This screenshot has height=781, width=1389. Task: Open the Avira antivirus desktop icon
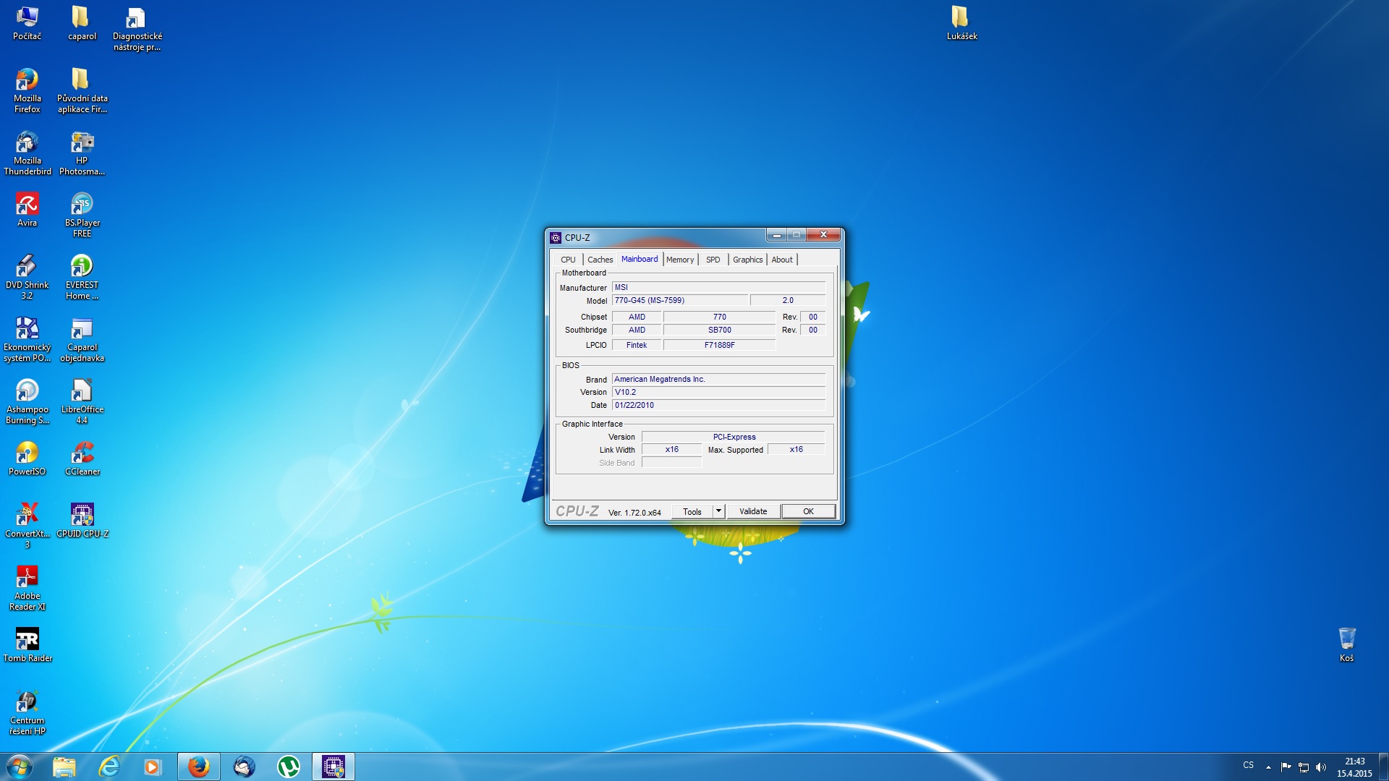tap(27, 209)
